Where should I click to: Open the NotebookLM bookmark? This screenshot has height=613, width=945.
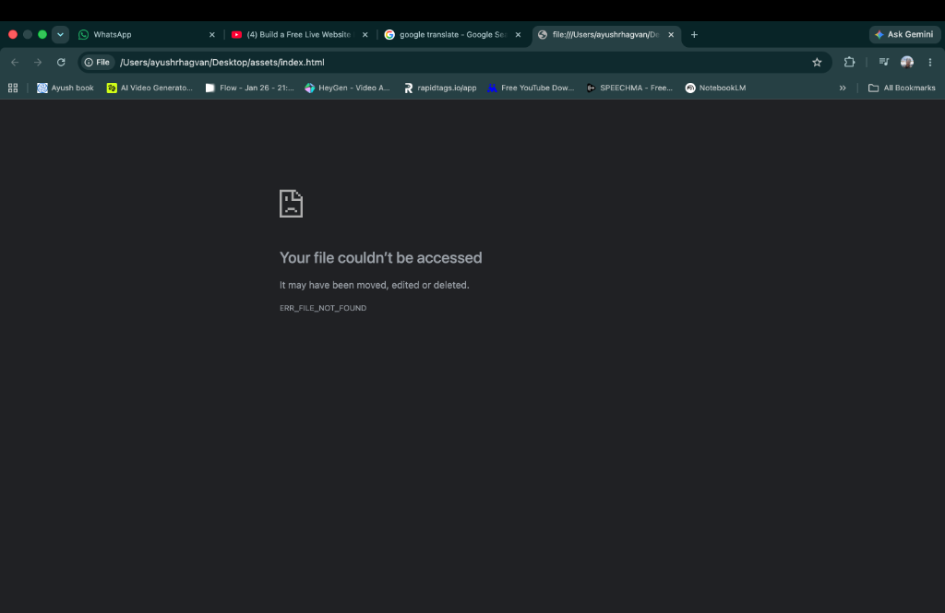tap(715, 88)
